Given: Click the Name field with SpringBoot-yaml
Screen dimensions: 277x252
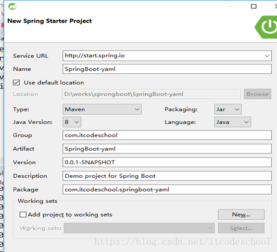Looking at the screenshot, I should pyautogui.click(x=167, y=69).
